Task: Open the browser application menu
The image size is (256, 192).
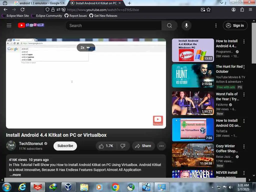Action: (x=250, y=10)
